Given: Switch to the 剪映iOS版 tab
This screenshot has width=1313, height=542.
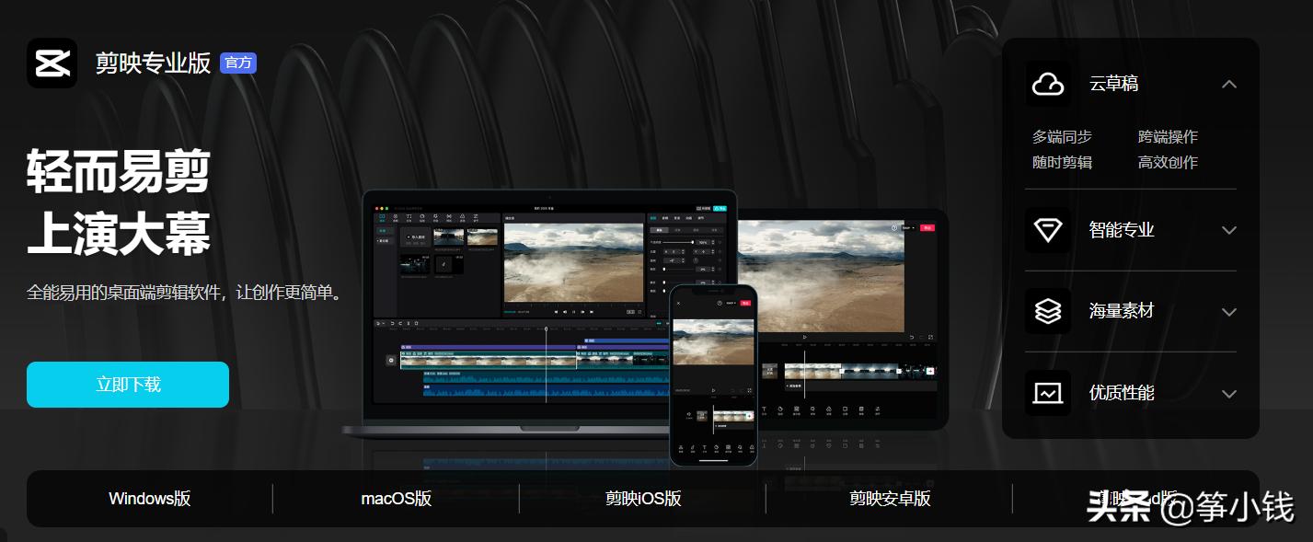Looking at the screenshot, I should point(643,499).
